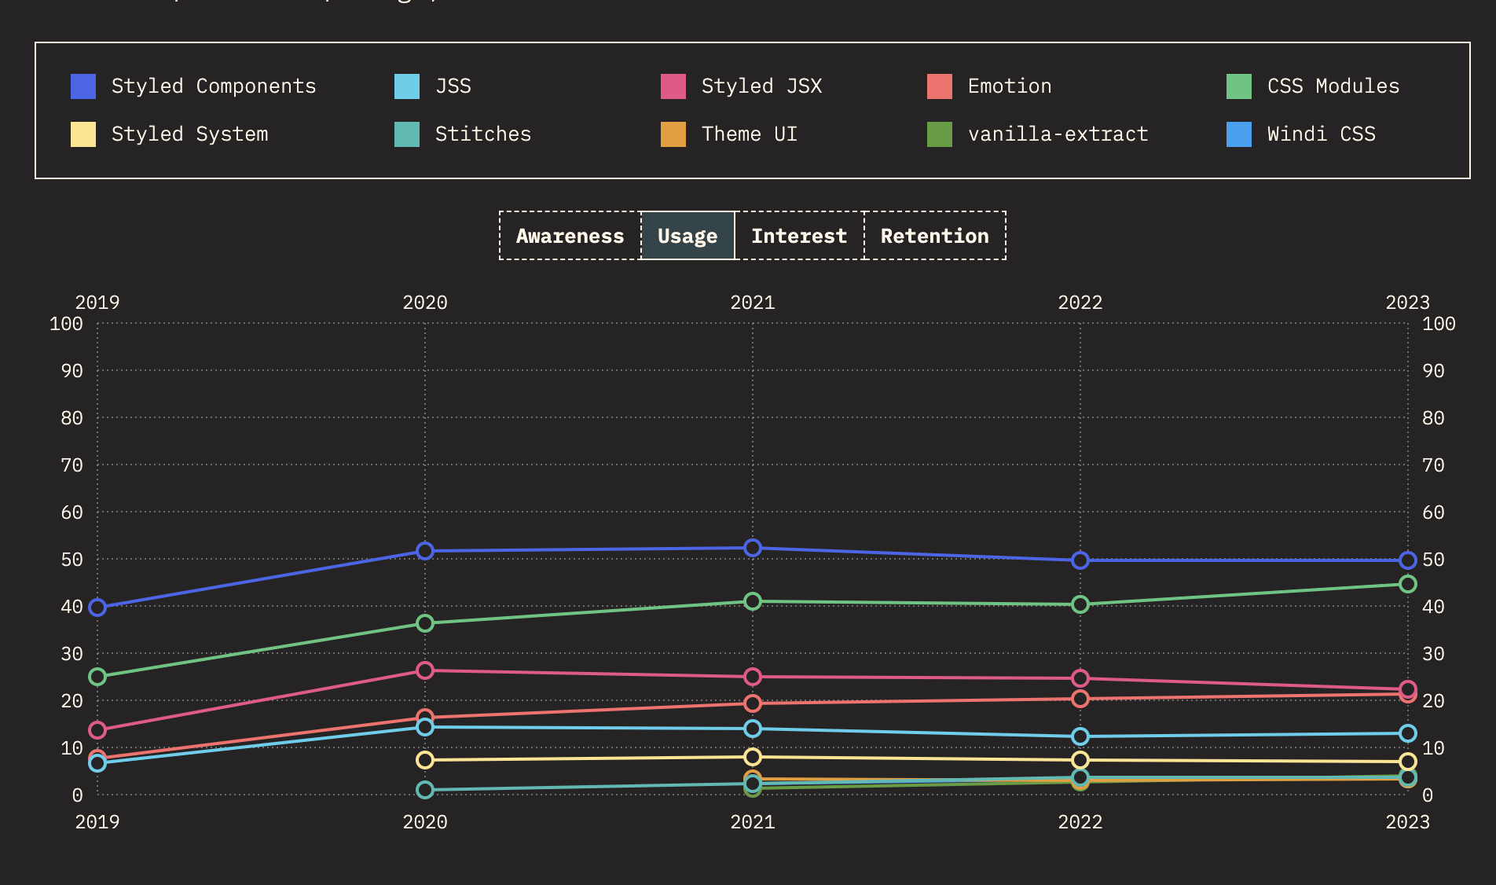The width and height of the screenshot is (1496, 885).
Task: Click the Windi CSS legend color swatch
Action: click(1239, 134)
